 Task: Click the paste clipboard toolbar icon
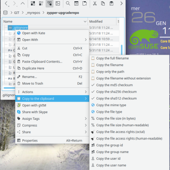pyautogui.click(x=111, y=3)
